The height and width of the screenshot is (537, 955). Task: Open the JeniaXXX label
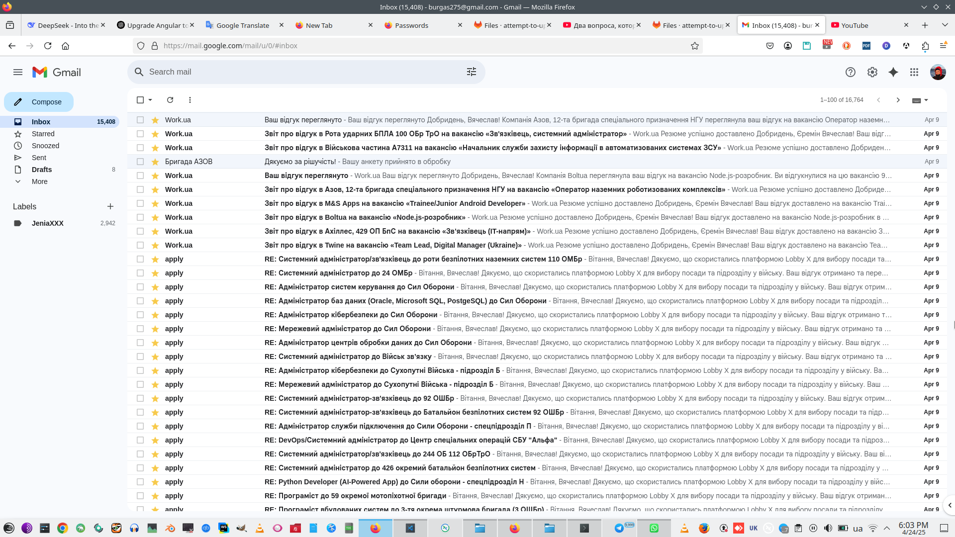(47, 223)
